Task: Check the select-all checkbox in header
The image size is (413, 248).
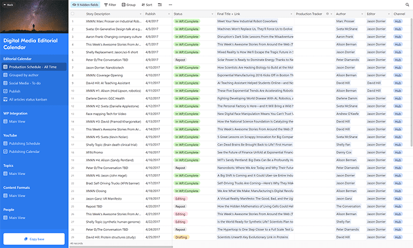Action: click(x=73, y=13)
